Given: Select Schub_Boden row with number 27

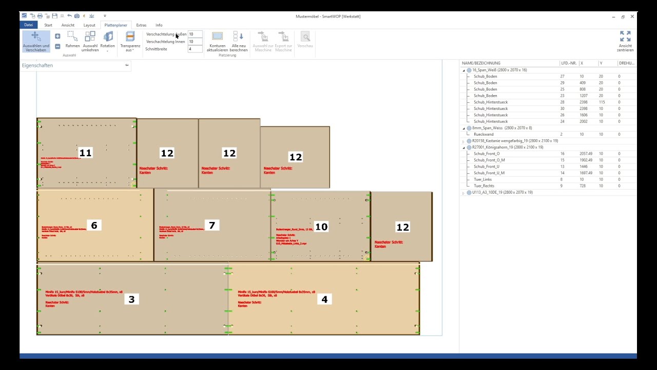Looking at the screenshot, I should 548,77.
